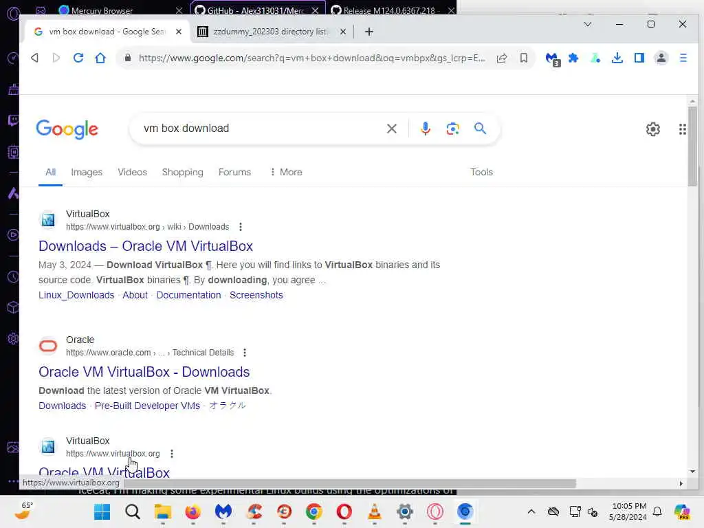
Task: Open Oracle VM VirtualBox - Downloads result
Action: pos(144,372)
